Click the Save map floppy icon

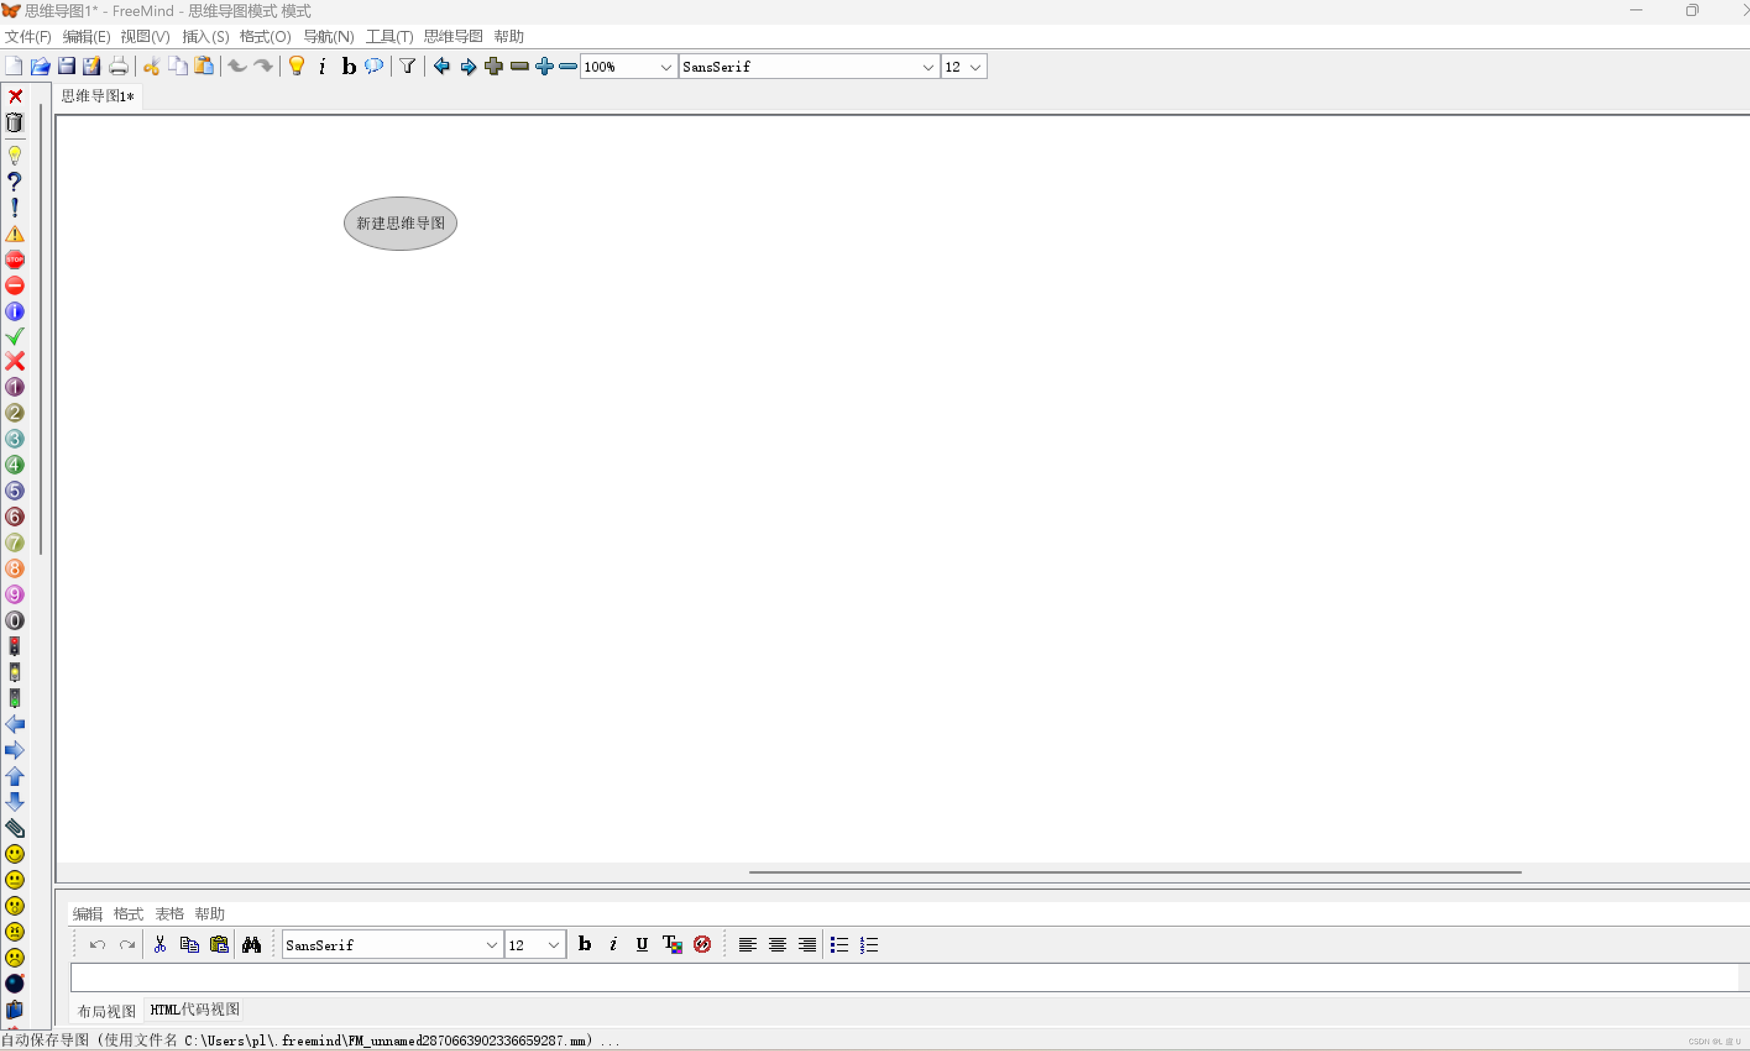point(66,67)
